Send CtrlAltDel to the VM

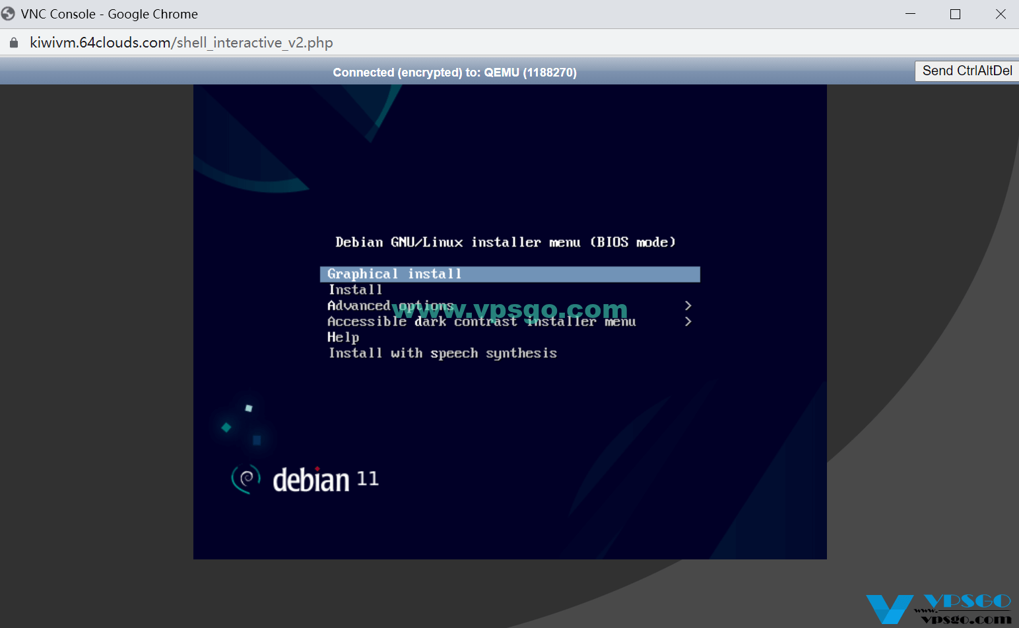click(x=967, y=71)
